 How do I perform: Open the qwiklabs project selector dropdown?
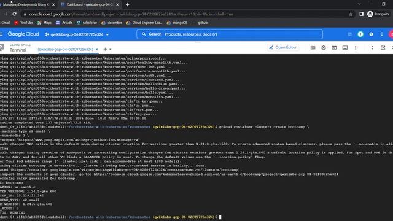(77, 34)
